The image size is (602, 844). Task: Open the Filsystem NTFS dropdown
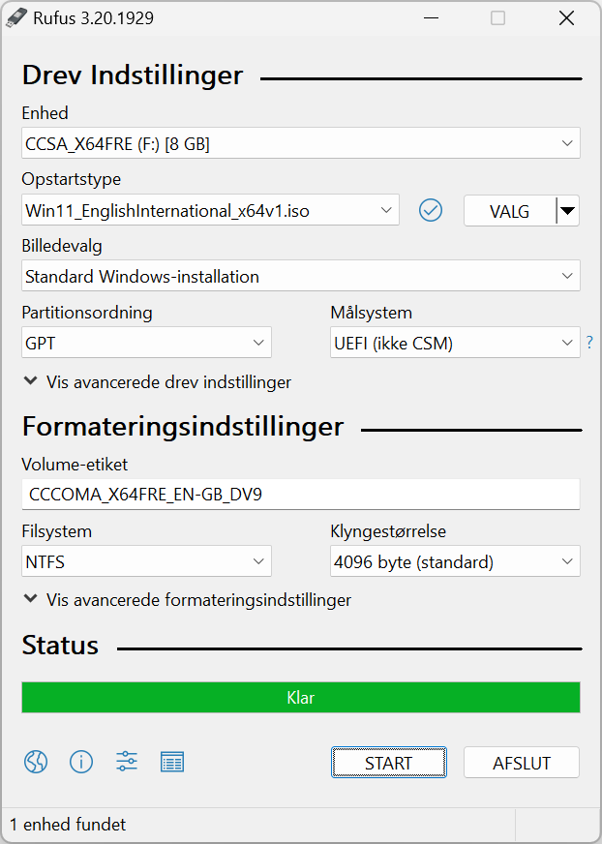(x=146, y=560)
